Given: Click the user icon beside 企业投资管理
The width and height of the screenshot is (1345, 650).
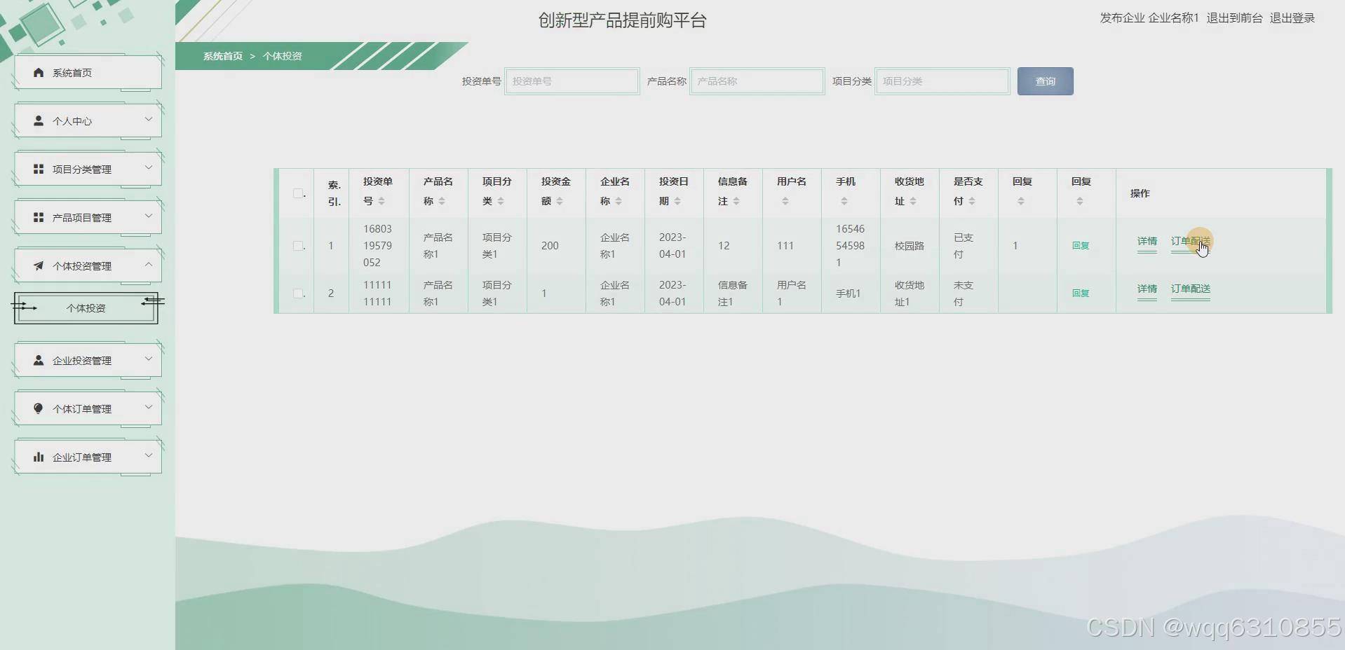Looking at the screenshot, I should pyautogui.click(x=39, y=361).
